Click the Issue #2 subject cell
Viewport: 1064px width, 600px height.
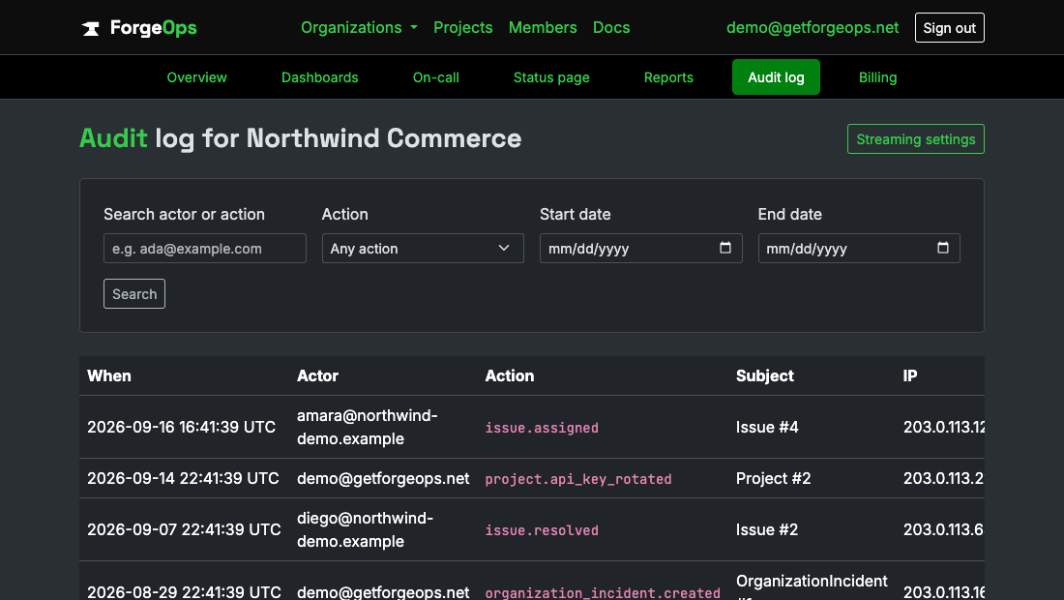click(767, 529)
